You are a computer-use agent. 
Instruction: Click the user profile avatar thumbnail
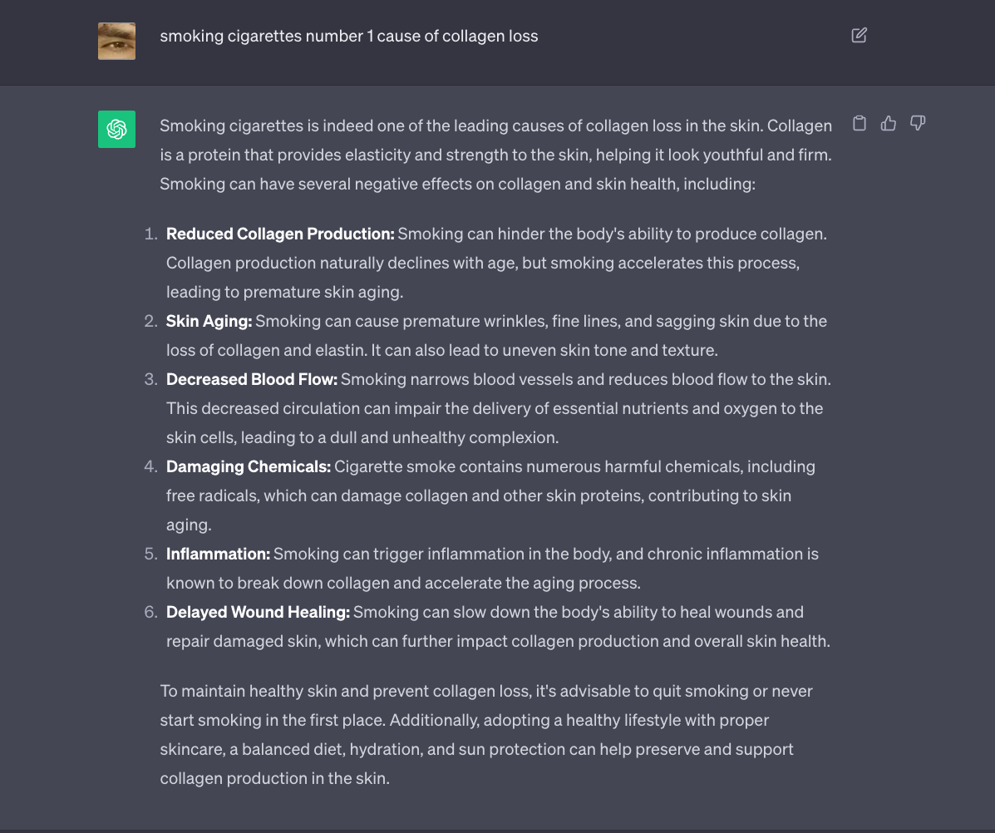tap(116, 41)
